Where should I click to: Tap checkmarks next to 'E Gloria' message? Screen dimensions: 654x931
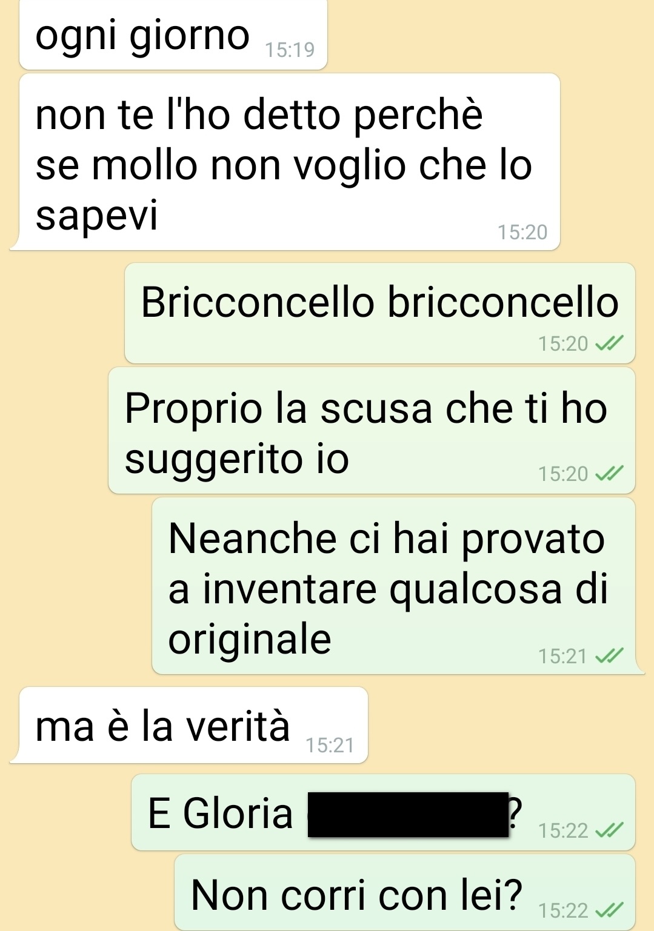[609, 830]
